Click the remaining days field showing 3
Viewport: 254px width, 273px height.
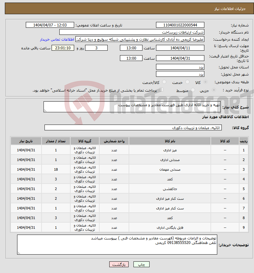(96, 48)
